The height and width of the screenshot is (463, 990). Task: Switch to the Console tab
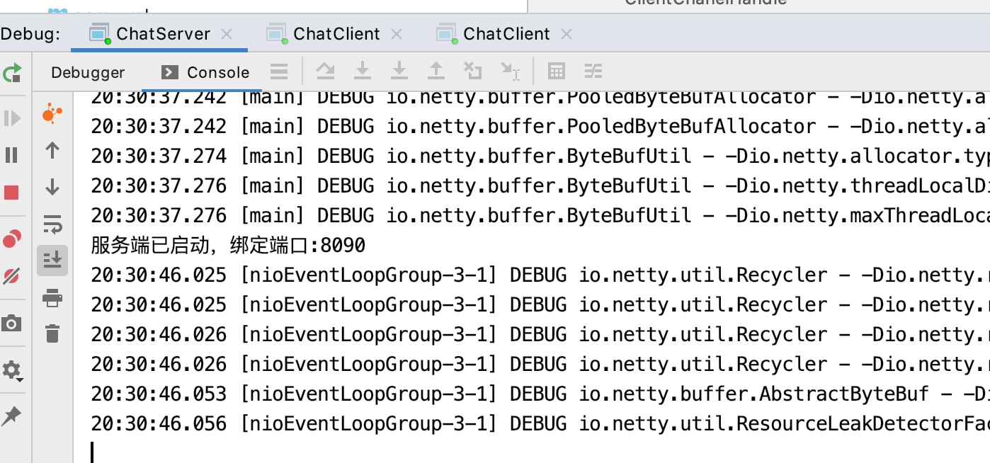[x=205, y=72]
